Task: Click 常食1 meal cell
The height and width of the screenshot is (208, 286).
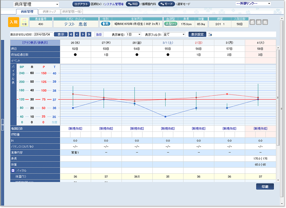Action: pyautogui.click(x=75, y=152)
